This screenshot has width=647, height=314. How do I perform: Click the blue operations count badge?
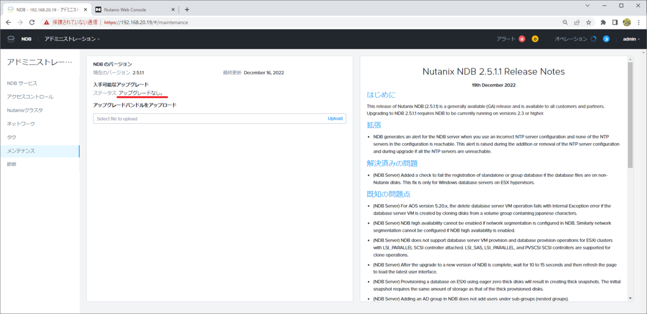coord(606,39)
